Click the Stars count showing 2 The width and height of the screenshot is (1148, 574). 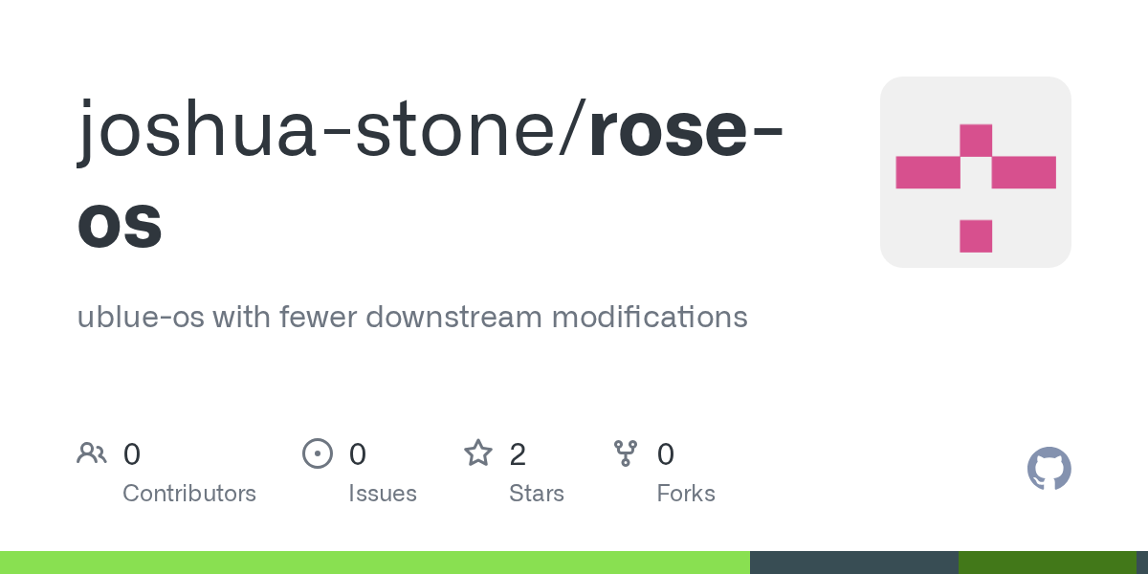tap(518, 453)
